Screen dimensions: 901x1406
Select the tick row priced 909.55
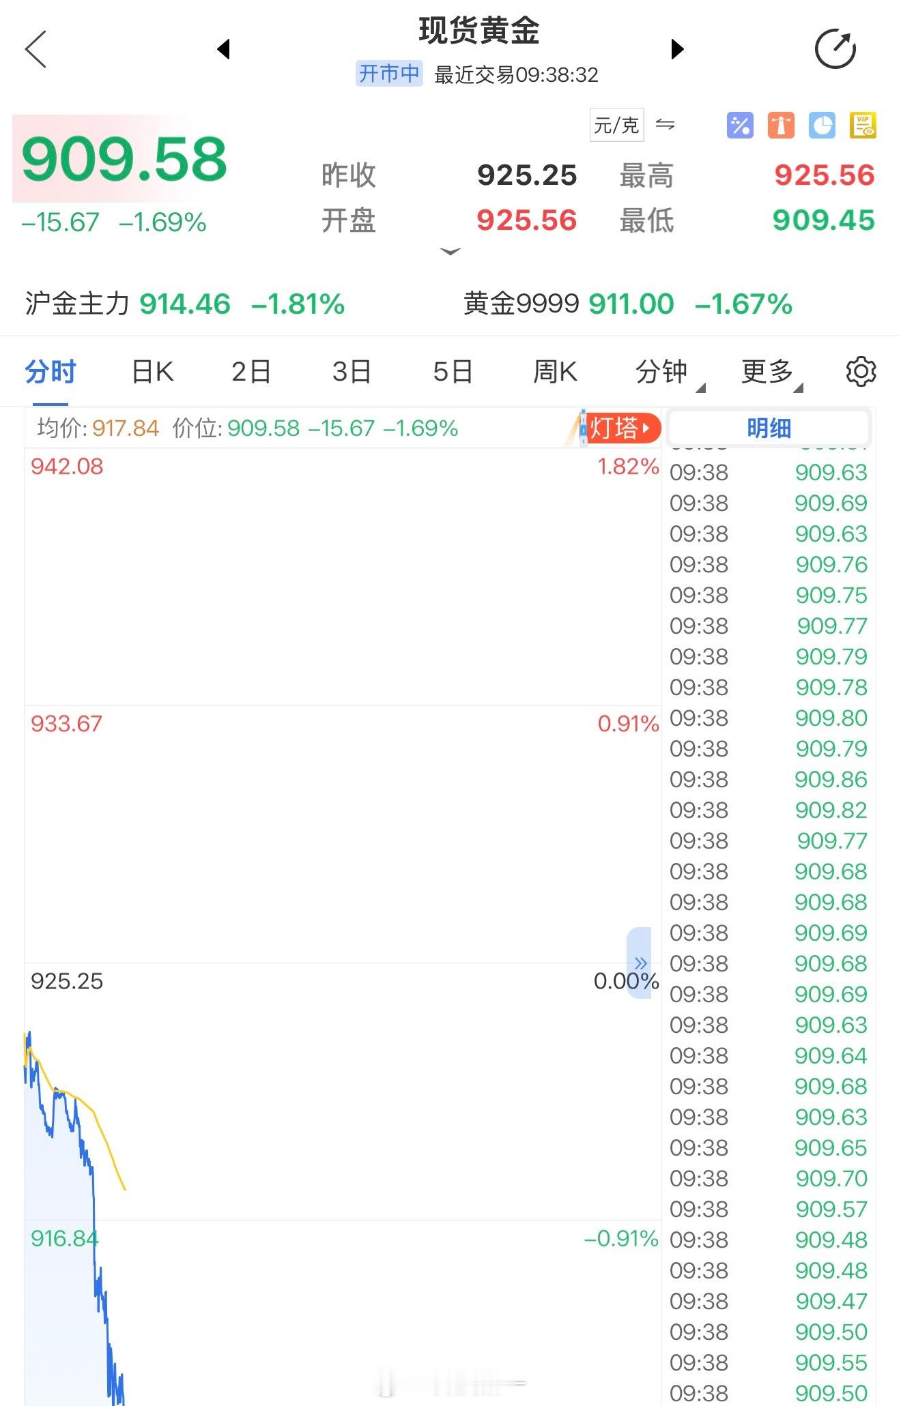coord(769,1363)
